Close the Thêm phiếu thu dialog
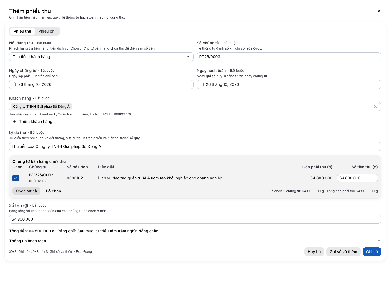The width and height of the screenshot is (390, 288). point(379,11)
